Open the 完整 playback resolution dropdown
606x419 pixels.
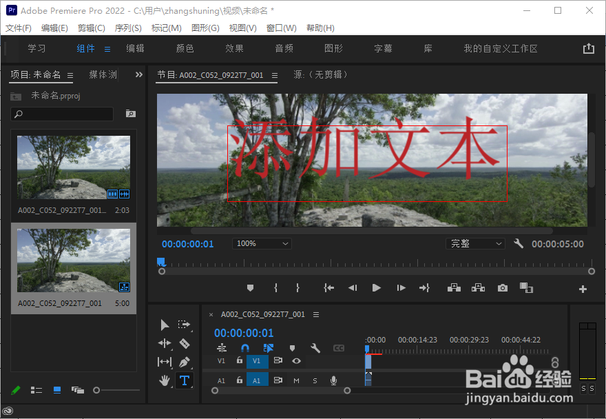click(x=475, y=244)
